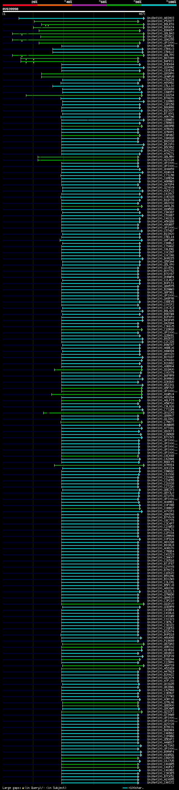Select the UniRef100_B4FRI1 label
Viewport: 179px width, 790px height.
pos(161,61)
